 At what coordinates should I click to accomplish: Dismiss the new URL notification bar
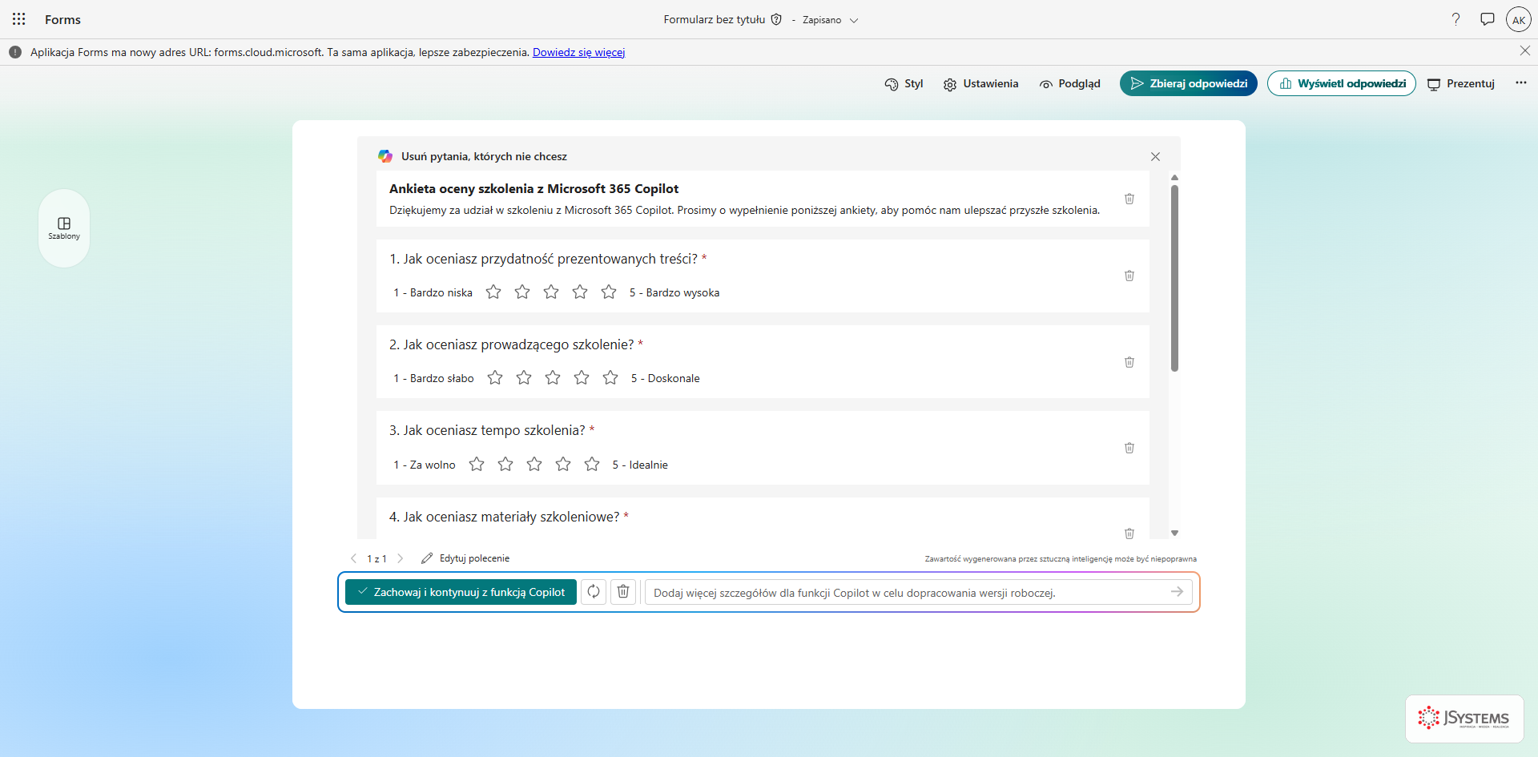(x=1525, y=50)
